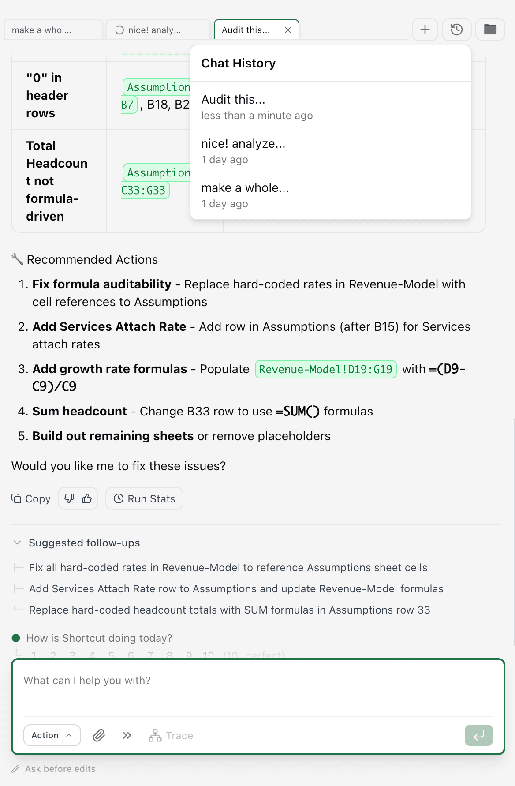515x786 pixels.
Task: Copy the audit response
Action: (x=30, y=498)
